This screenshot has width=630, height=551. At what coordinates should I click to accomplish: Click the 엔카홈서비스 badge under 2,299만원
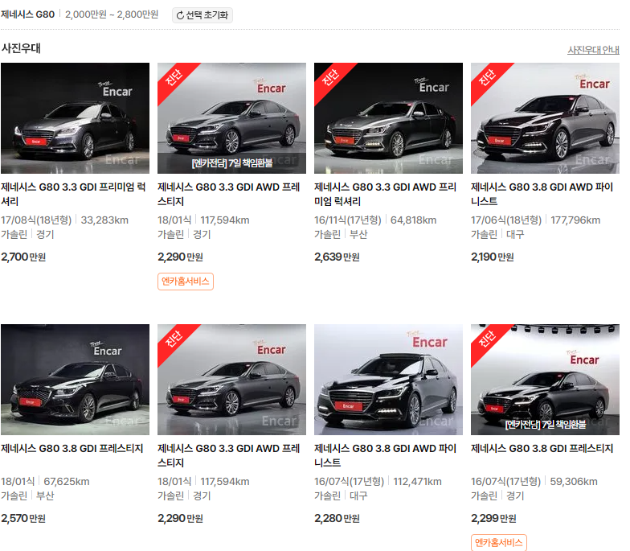pyautogui.click(x=498, y=542)
